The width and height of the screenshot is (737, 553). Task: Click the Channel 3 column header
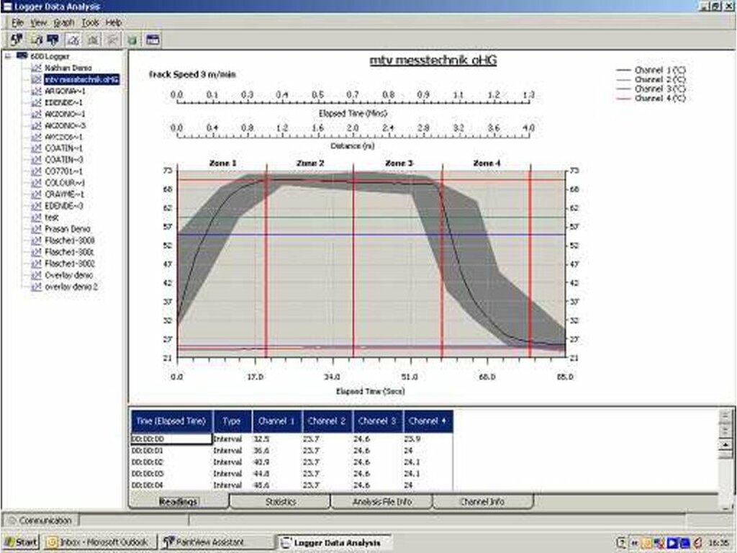[x=378, y=421]
